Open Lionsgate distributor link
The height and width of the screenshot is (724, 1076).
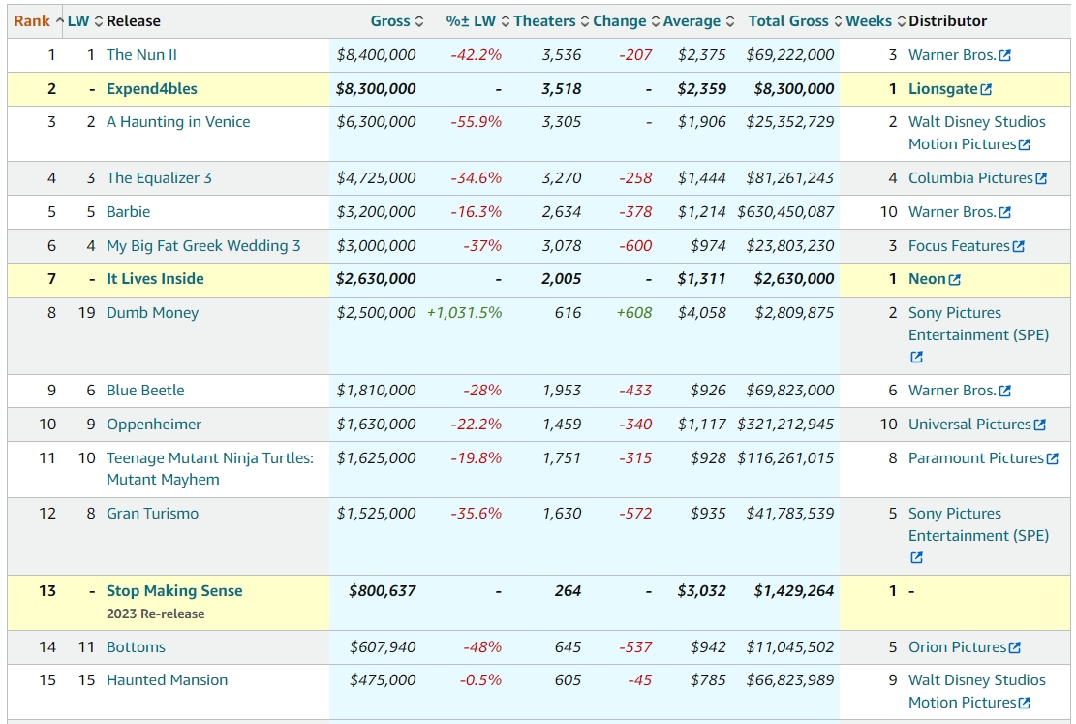click(943, 88)
